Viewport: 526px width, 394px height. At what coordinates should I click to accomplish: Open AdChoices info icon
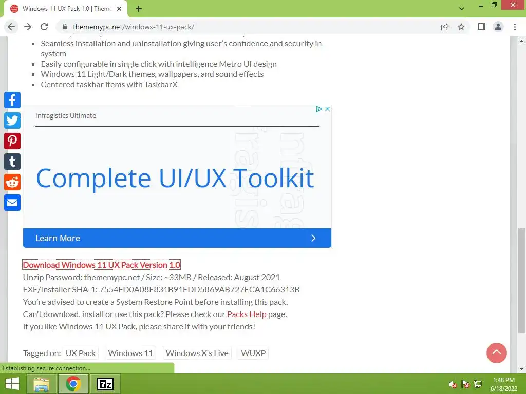319,109
